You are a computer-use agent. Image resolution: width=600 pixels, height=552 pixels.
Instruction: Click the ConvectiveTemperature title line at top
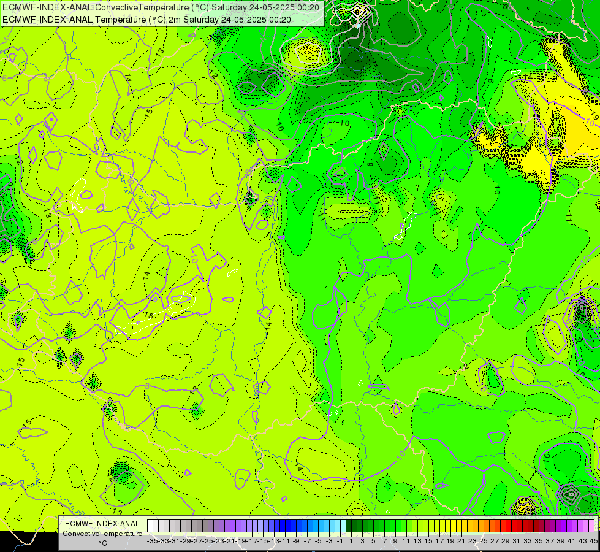tap(161, 7)
